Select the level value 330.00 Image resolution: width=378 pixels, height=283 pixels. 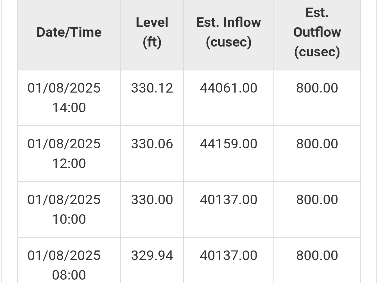pos(152,200)
